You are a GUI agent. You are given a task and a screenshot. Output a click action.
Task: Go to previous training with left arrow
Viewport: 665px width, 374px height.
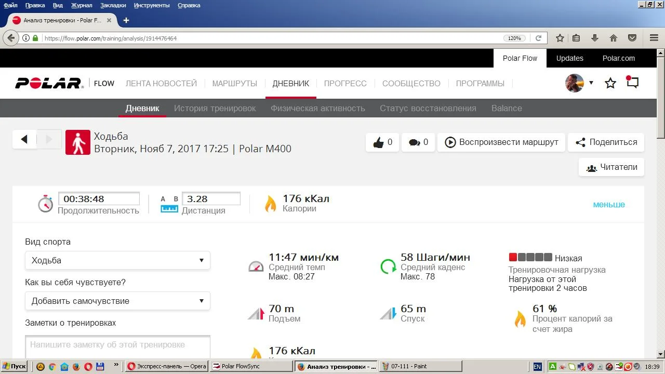coord(24,139)
